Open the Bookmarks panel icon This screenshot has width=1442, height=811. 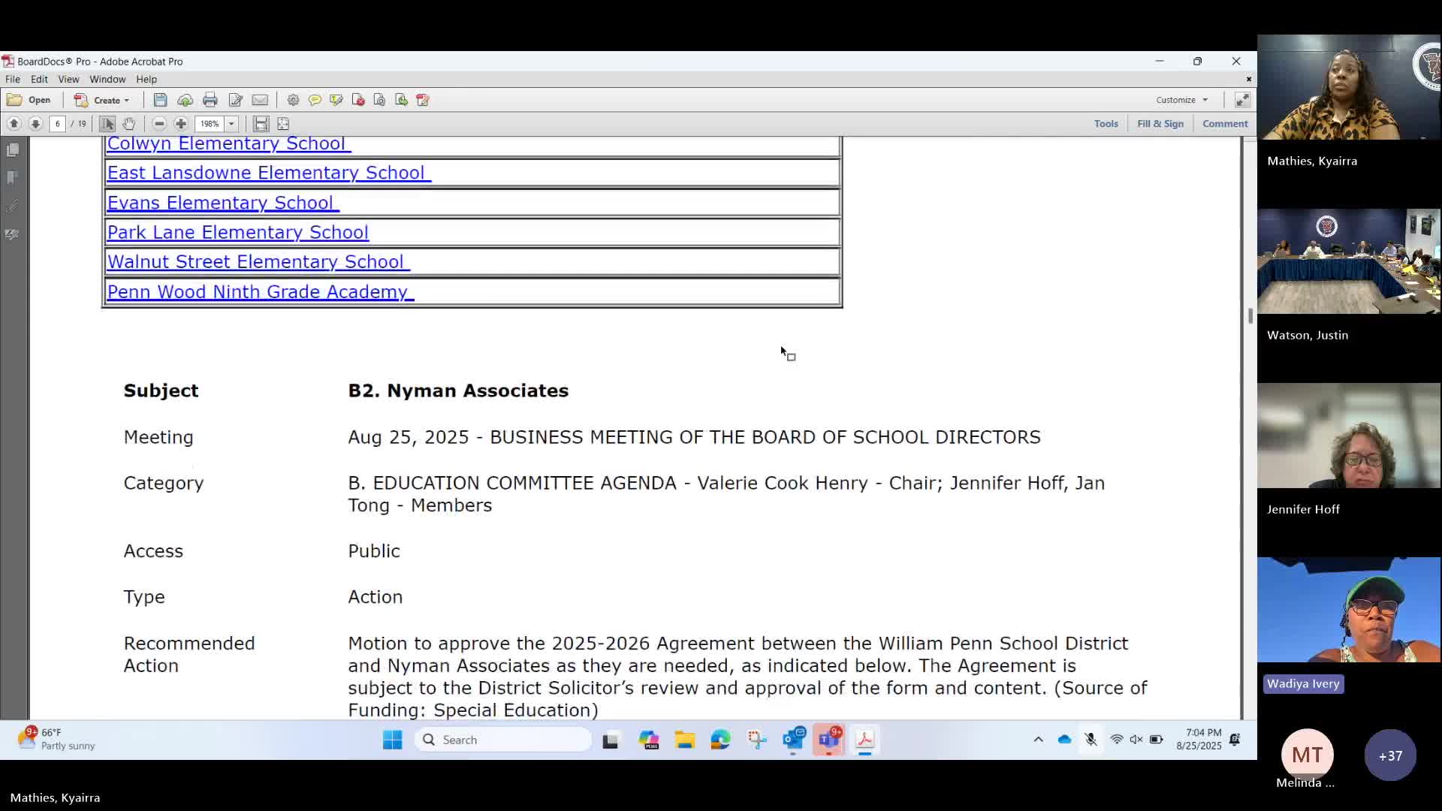pyautogui.click(x=13, y=177)
